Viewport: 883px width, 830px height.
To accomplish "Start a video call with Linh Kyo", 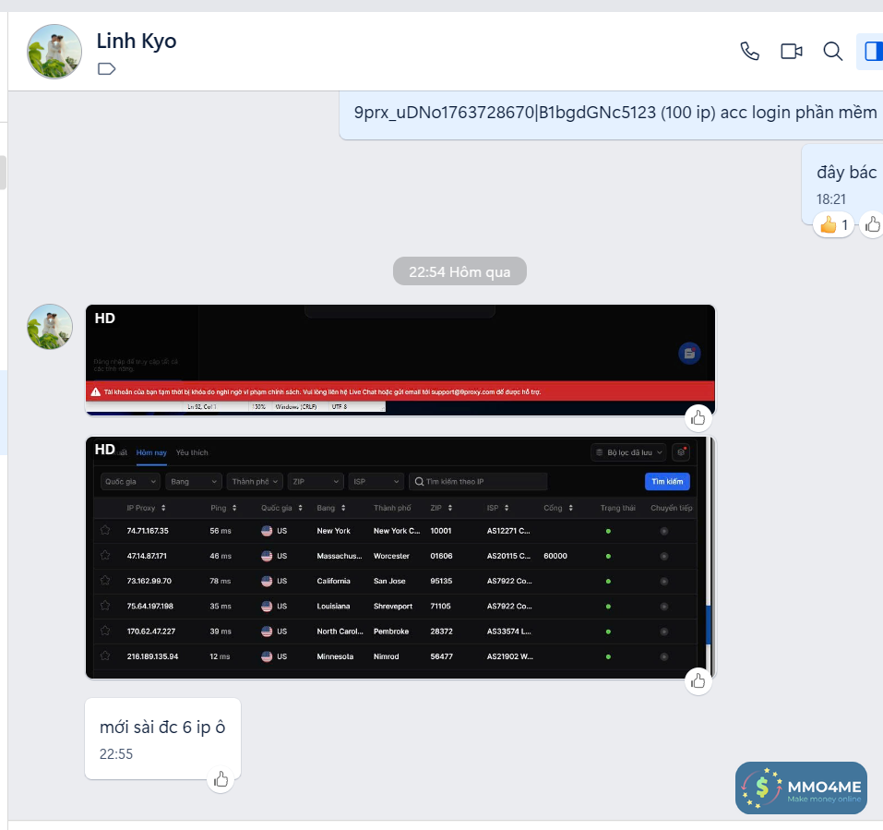I will tap(792, 52).
